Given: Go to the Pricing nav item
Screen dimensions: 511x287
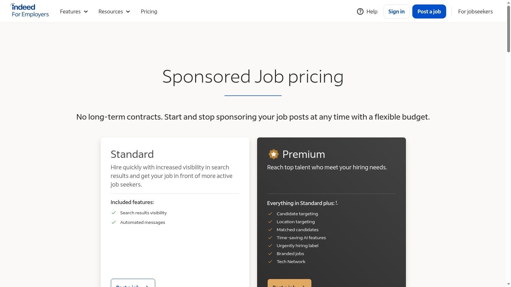Looking at the screenshot, I should tap(149, 11).
